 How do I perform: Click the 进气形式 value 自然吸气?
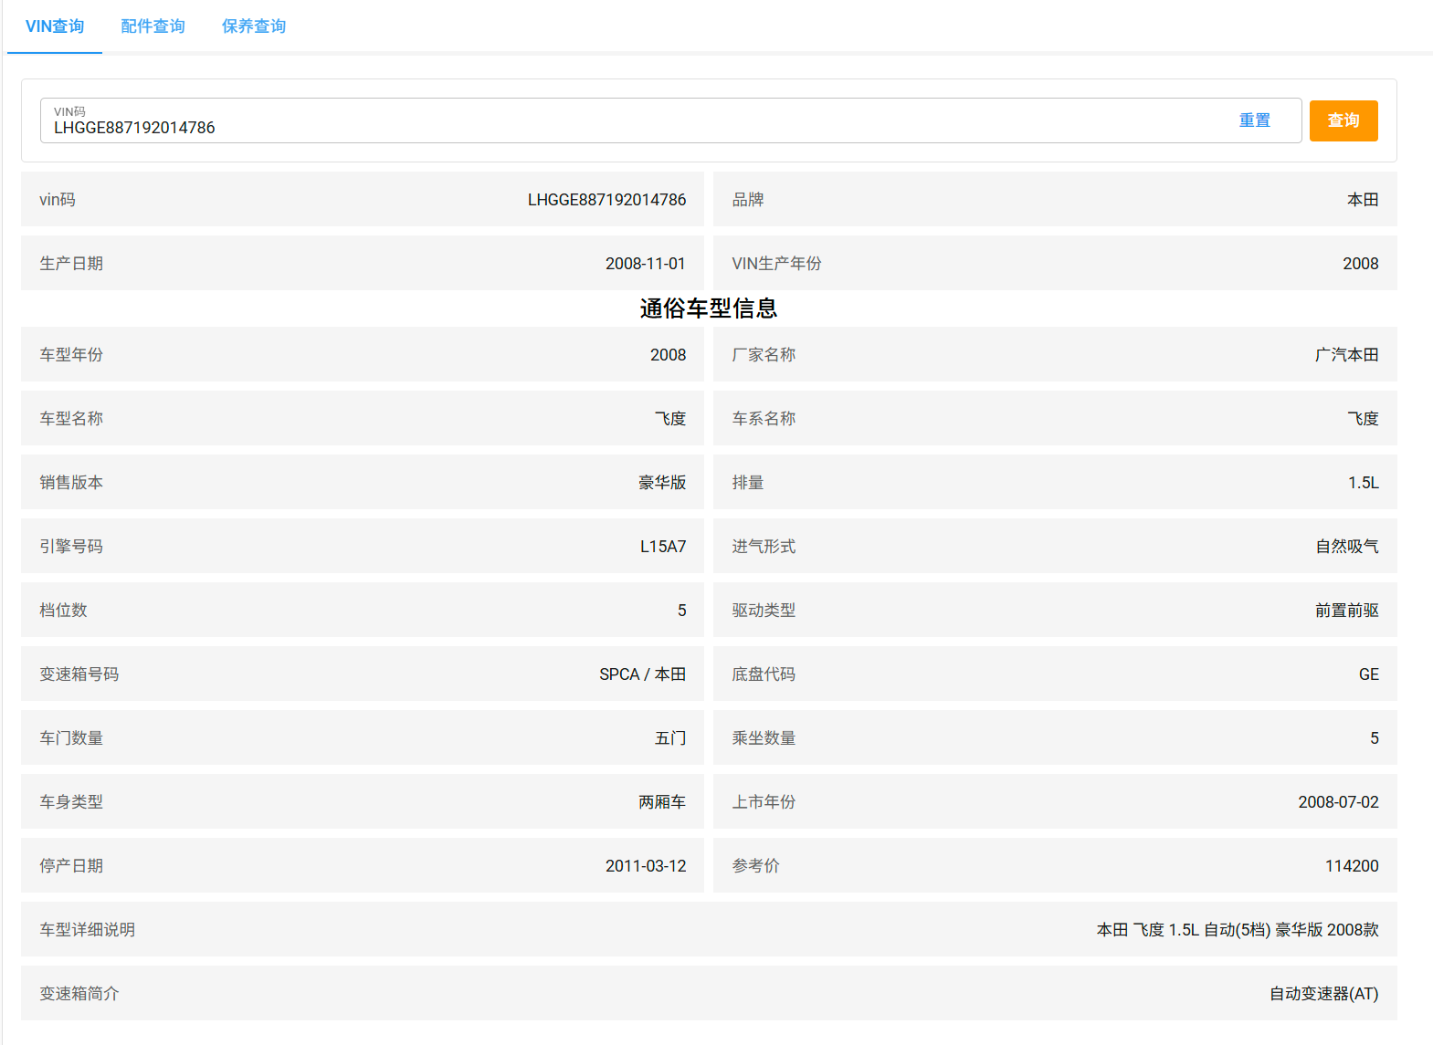tap(1347, 547)
